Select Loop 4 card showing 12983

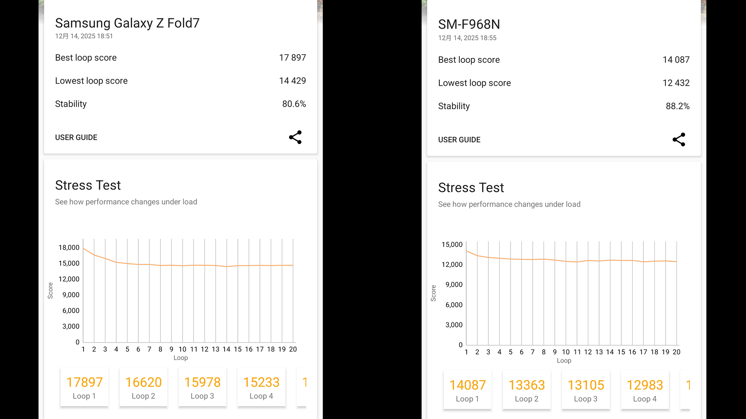point(645,390)
